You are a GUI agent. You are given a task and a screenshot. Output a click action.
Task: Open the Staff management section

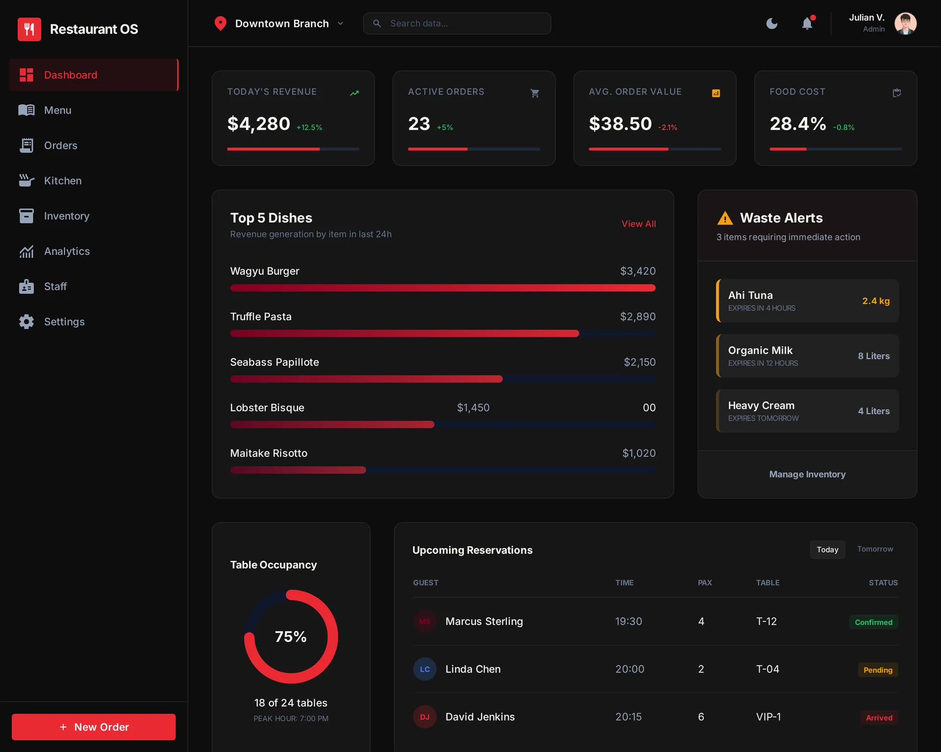pos(55,286)
